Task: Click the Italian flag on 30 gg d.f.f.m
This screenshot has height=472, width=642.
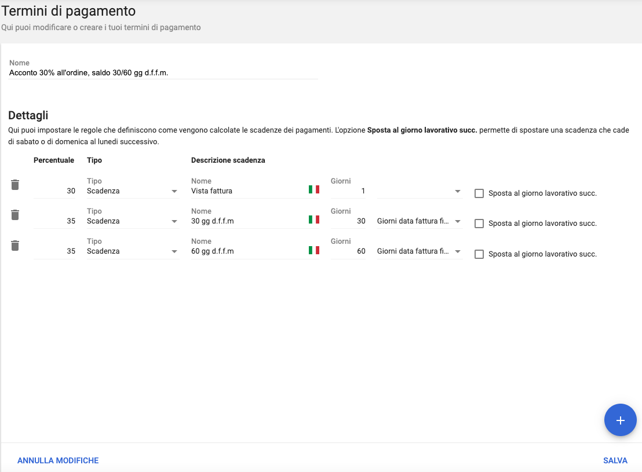Action: 313,219
